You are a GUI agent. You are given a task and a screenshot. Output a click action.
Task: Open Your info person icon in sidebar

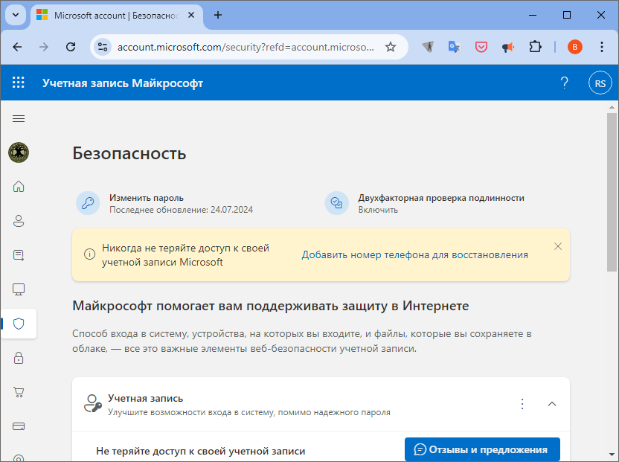(x=19, y=221)
